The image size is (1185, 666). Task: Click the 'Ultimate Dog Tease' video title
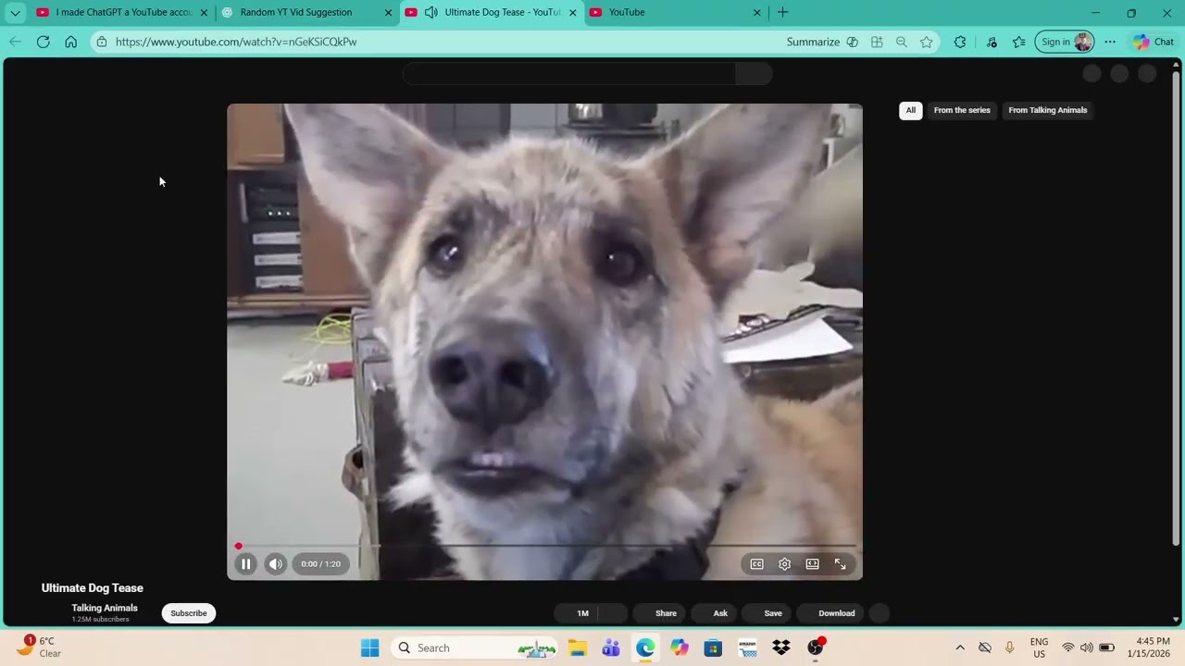click(x=92, y=588)
